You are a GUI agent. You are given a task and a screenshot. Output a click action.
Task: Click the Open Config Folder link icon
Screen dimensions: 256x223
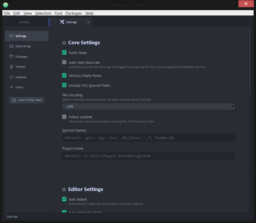(14, 100)
